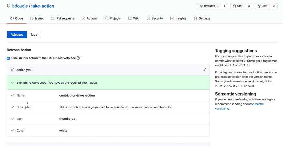The height and width of the screenshot is (146, 283).
Task: Click the checkmark in the green success banner
Action: [x=13, y=83]
